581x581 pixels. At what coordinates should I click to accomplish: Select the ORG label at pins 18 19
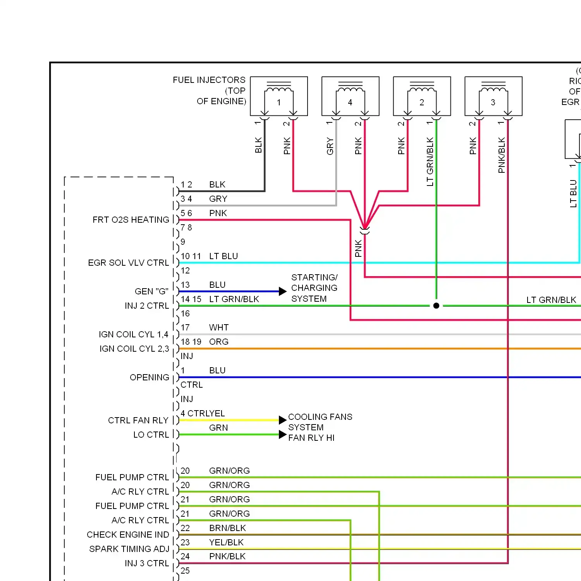point(219,342)
